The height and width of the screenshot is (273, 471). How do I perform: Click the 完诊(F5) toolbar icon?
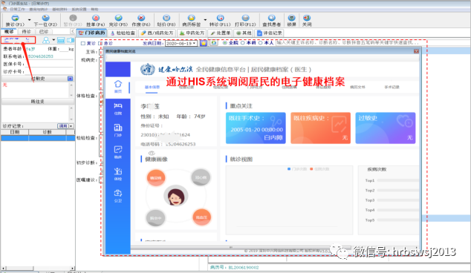point(118,18)
